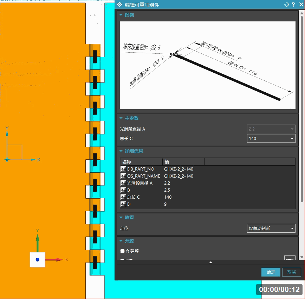The height and width of the screenshot is (299, 305).
Task: Click the P1 P2 icon beside D
Action: [x=123, y=204]
